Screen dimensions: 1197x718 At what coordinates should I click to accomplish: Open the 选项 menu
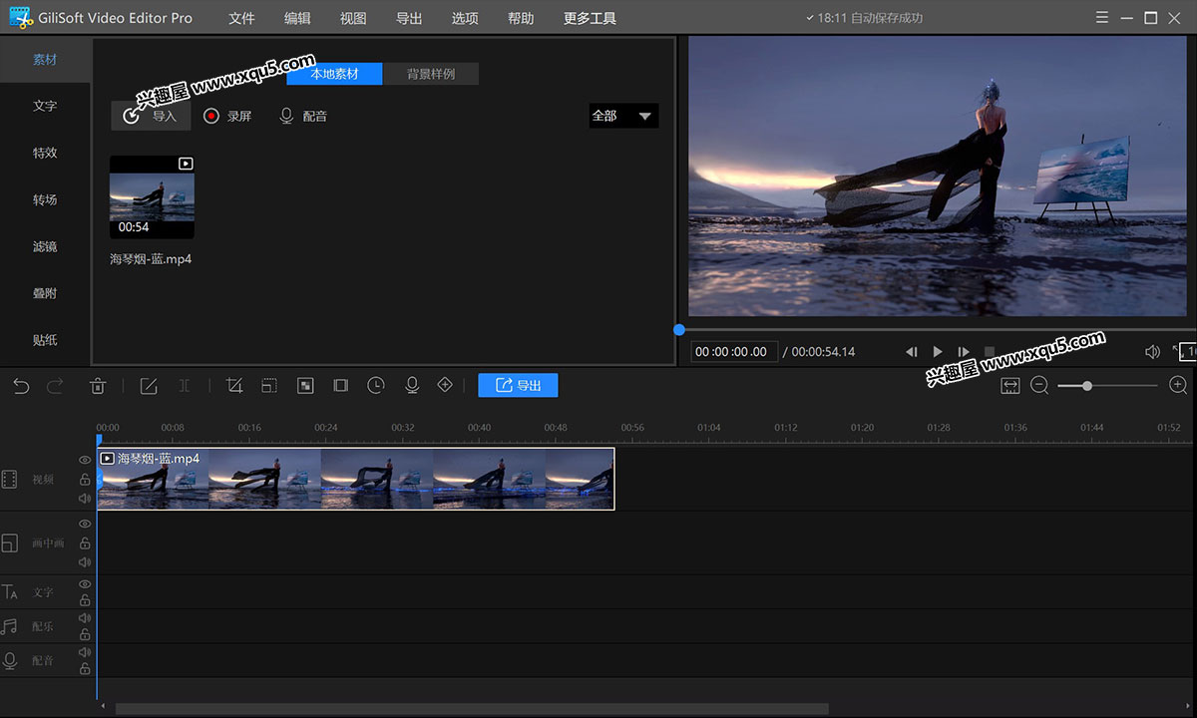pyautogui.click(x=465, y=18)
